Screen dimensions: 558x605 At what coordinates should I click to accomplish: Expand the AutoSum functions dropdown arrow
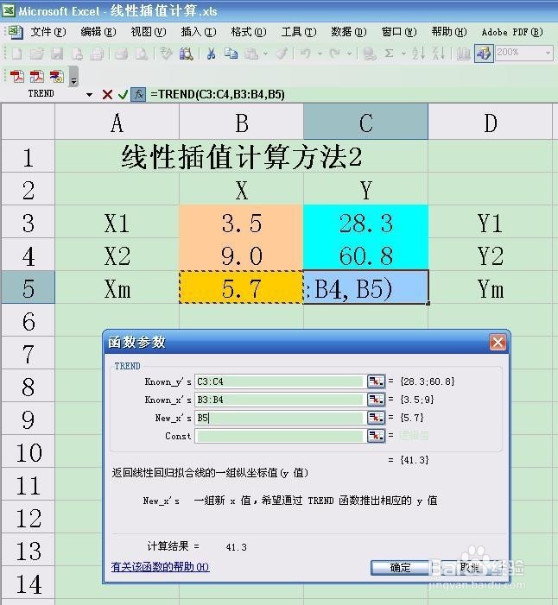click(x=403, y=54)
